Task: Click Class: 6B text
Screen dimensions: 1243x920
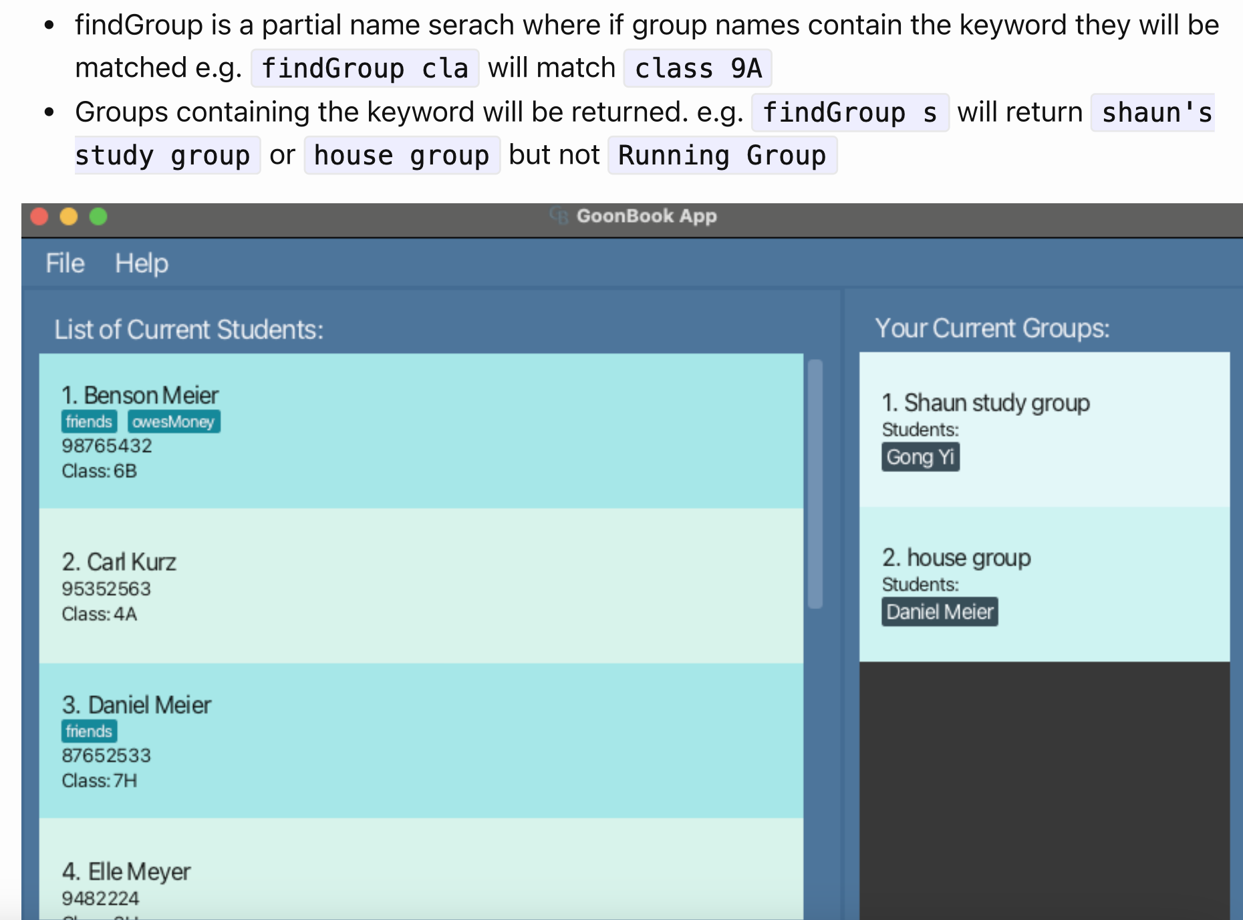Action: tap(99, 471)
